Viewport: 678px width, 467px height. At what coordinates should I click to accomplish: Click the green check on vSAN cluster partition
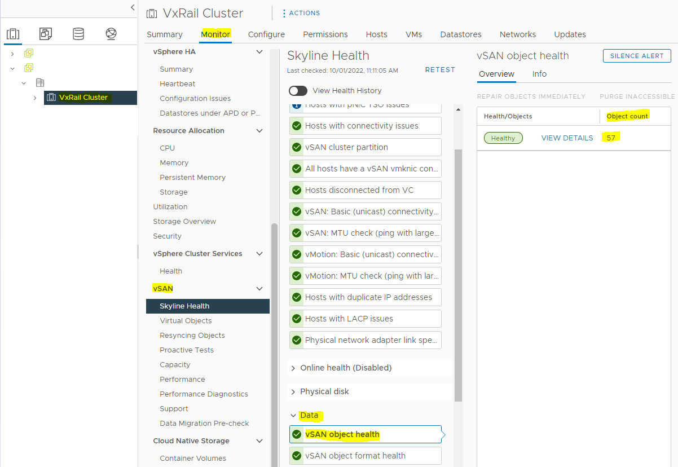click(x=296, y=147)
